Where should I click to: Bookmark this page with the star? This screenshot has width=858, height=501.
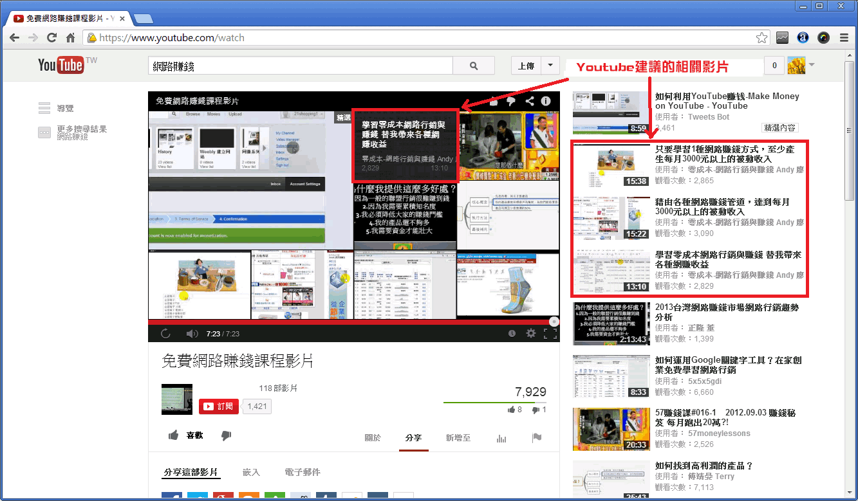[761, 38]
